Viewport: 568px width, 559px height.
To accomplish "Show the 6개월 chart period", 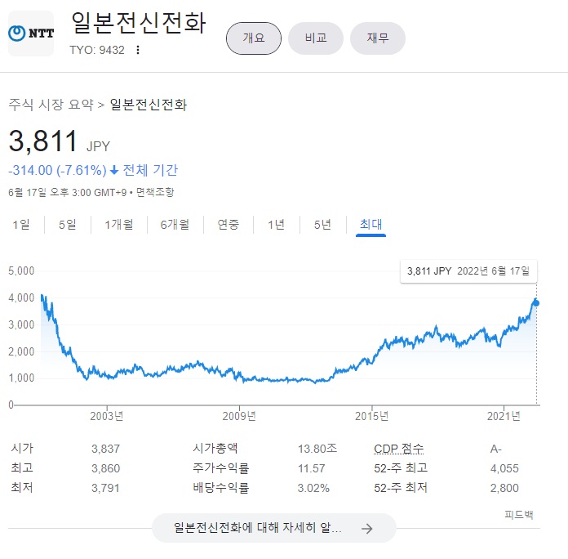I will click(175, 225).
